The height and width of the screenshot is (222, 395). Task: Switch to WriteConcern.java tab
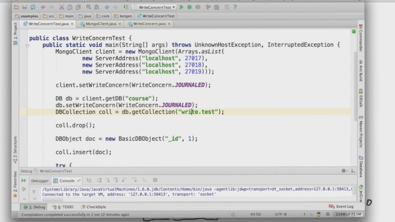coord(149,24)
